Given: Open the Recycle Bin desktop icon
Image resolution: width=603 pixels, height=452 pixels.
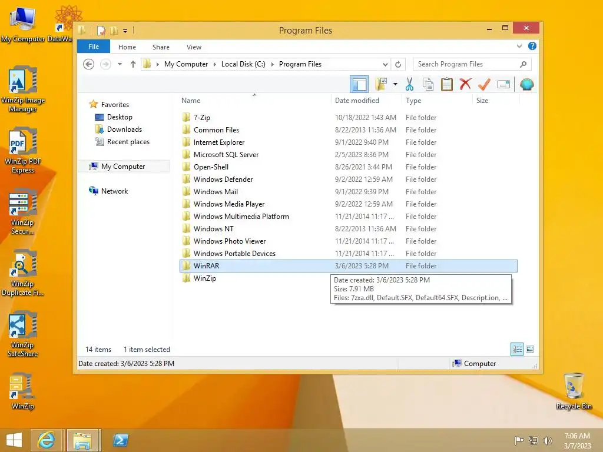Looking at the screenshot, I should click(574, 391).
